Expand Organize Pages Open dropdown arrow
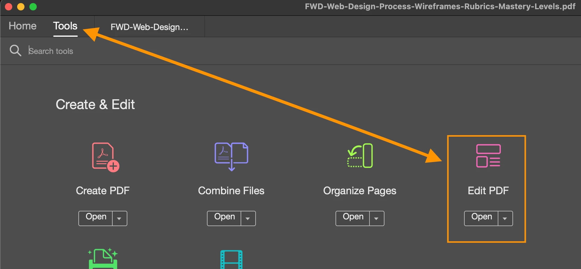 click(x=377, y=218)
